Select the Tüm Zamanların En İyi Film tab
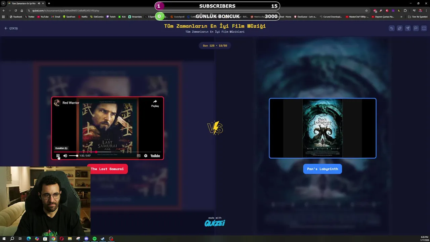430x242 pixels. click(26, 3)
